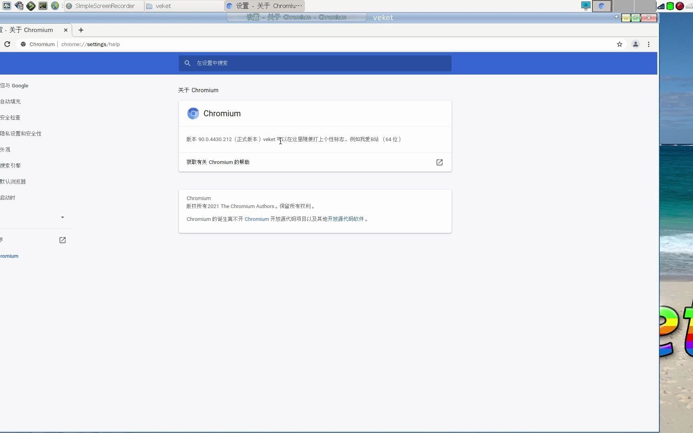The height and width of the screenshot is (433, 693).
Task: Click the Chromium site info icon
Action: 23,44
